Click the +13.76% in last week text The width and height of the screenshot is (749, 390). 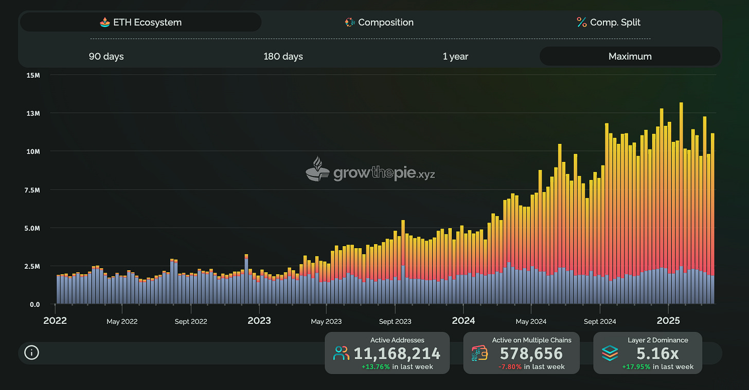point(397,367)
